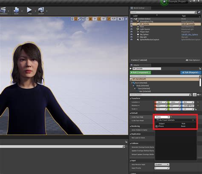202x174 pixels.
Task: Sort by the Type column header
Action: pyautogui.click(x=184, y=16)
